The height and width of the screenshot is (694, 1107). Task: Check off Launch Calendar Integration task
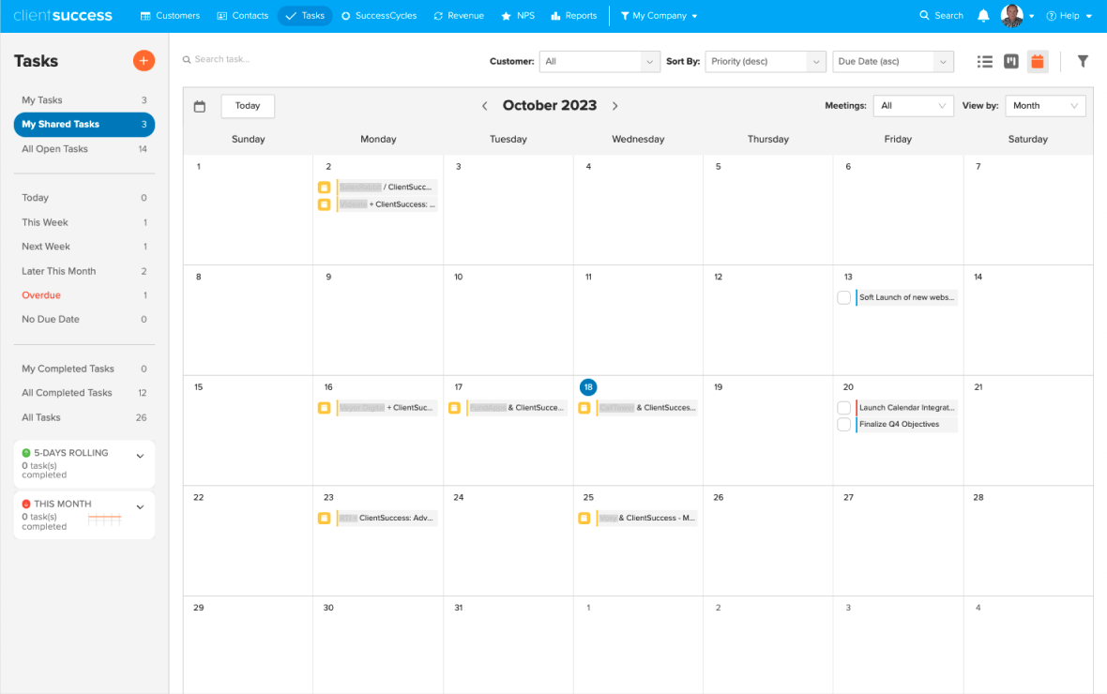pos(843,407)
